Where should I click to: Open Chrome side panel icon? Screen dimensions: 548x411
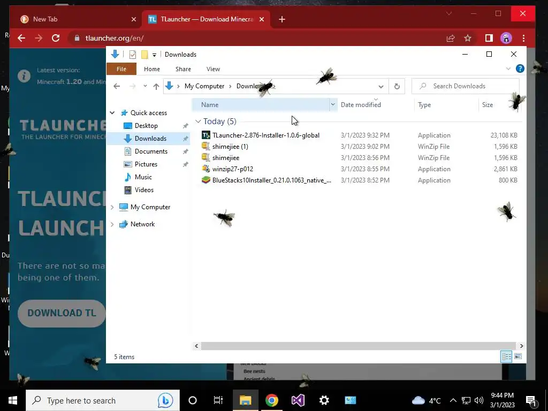(489, 38)
